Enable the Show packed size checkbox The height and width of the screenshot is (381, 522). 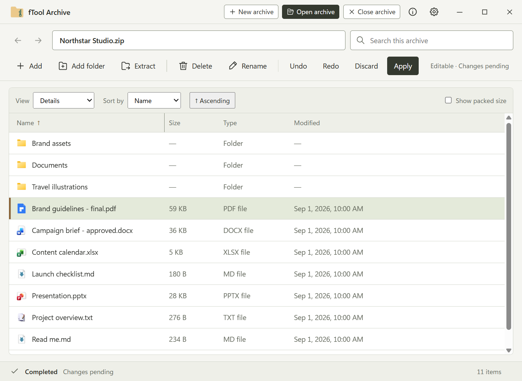[448, 100]
